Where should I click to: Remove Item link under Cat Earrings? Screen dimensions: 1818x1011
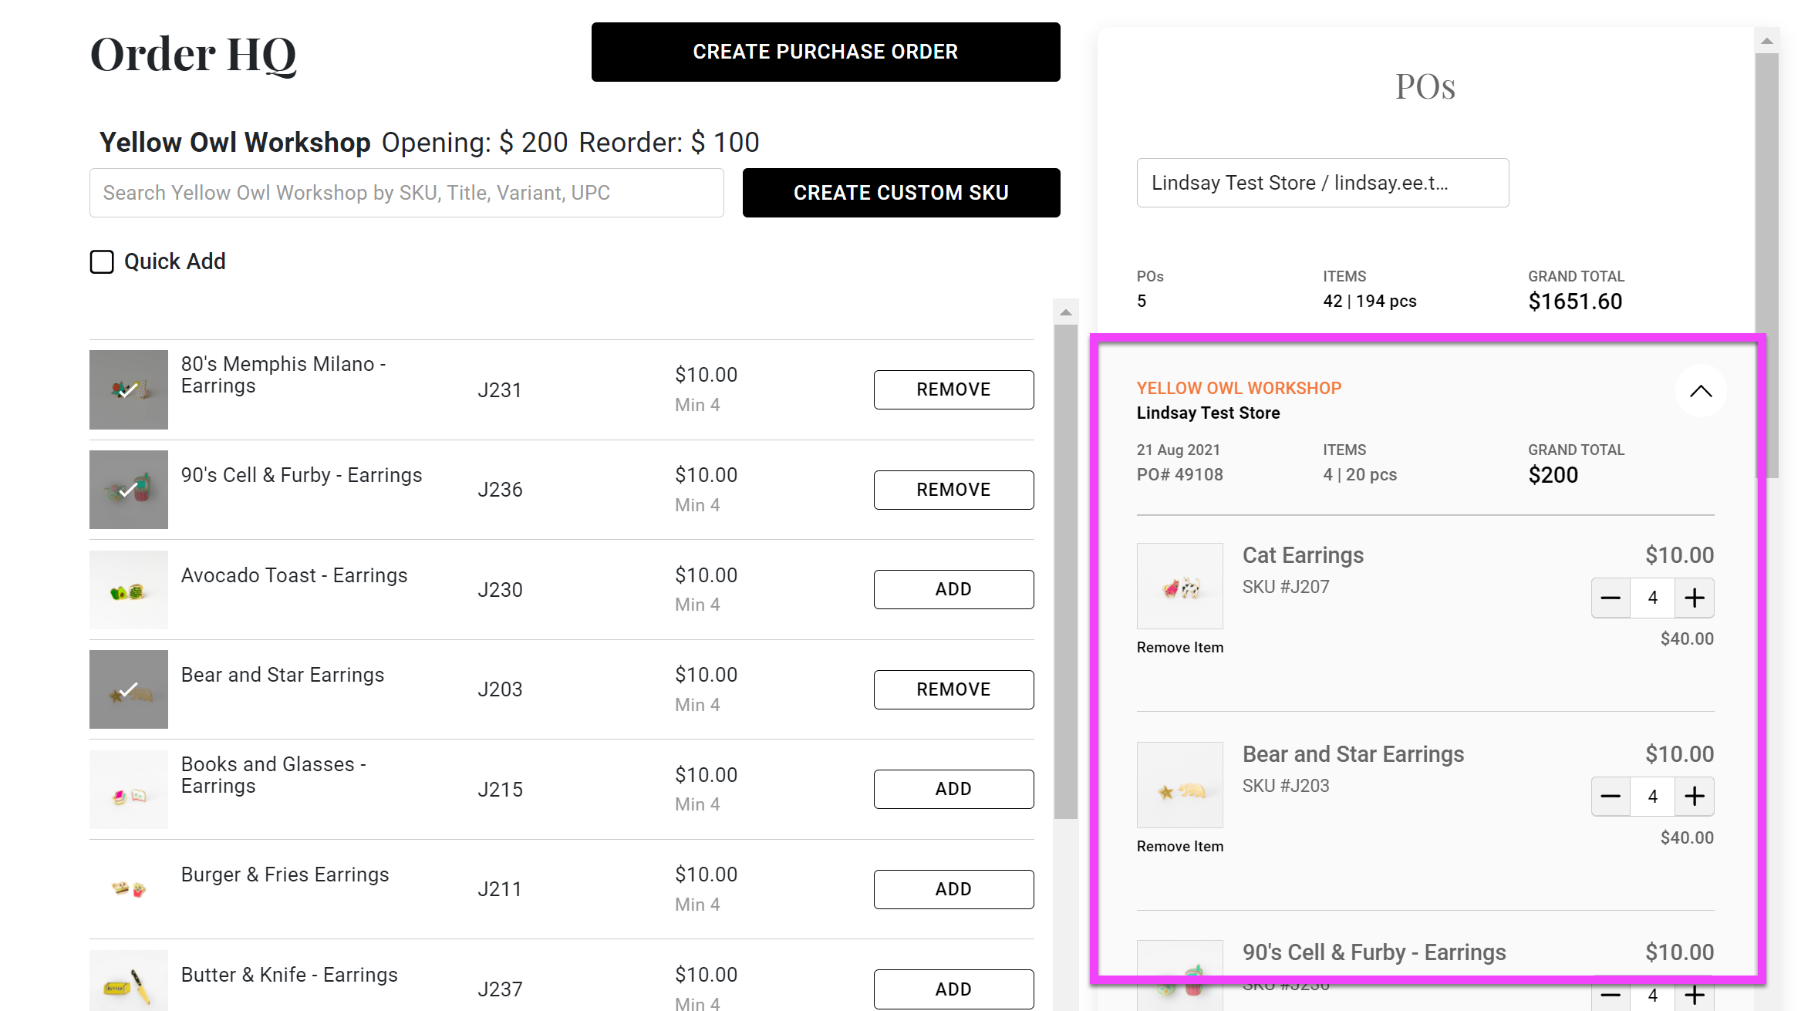tap(1179, 647)
